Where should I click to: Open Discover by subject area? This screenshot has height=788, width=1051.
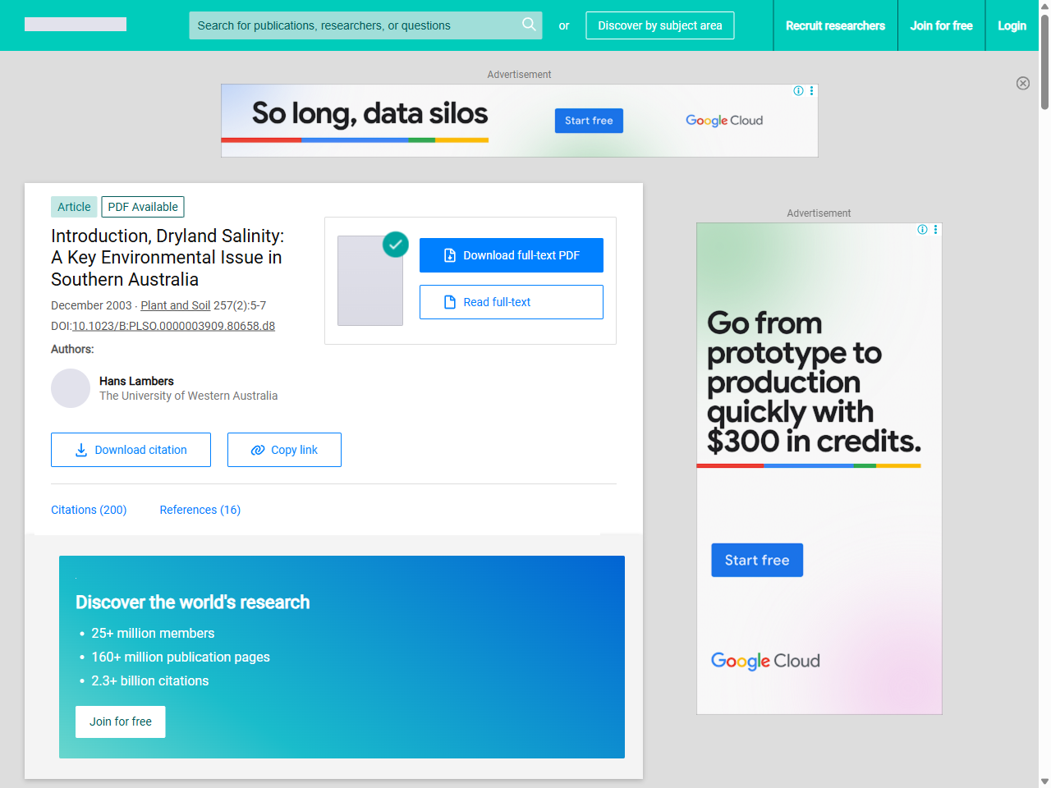pyautogui.click(x=659, y=25)
